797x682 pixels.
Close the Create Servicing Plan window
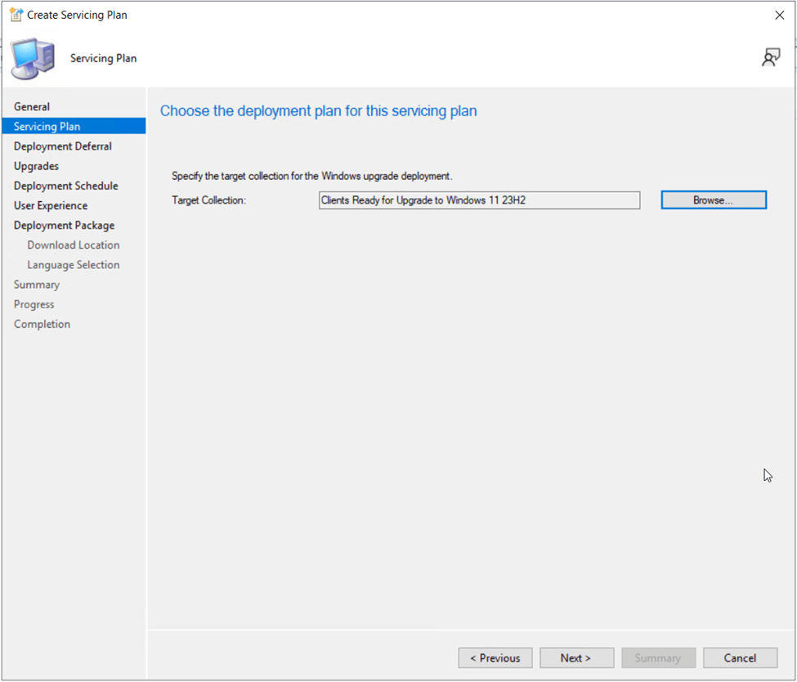[x=779, y=15]
